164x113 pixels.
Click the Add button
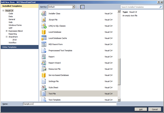coord(141,109)
